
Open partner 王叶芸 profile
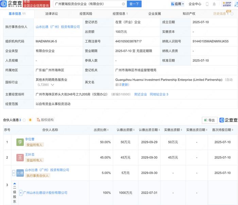(30, 155)
